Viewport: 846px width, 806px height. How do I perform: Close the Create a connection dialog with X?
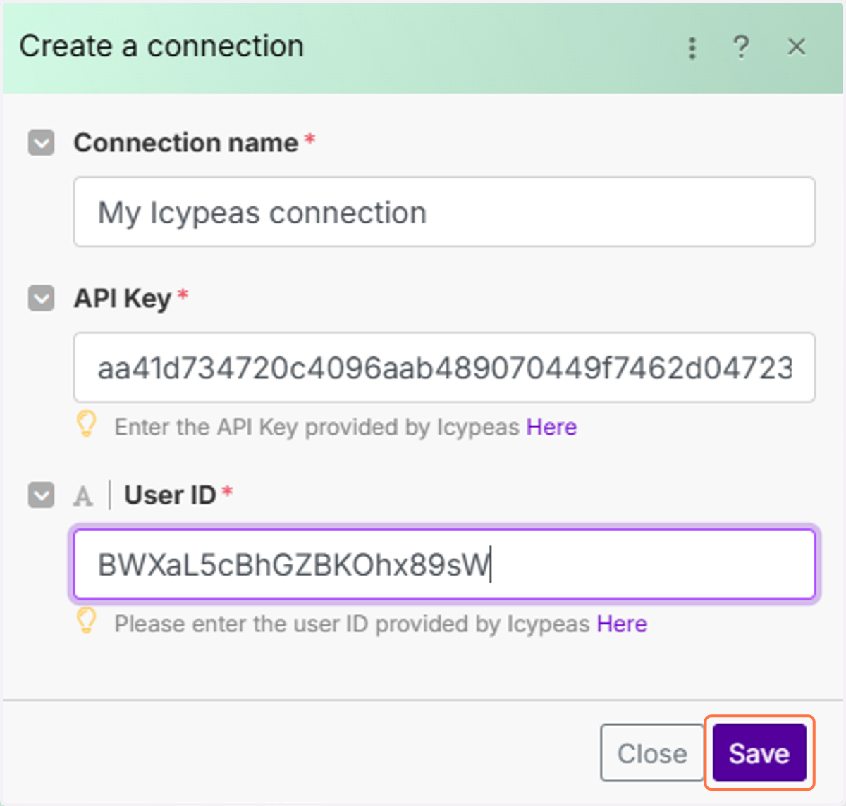click(x=797, y=47)
